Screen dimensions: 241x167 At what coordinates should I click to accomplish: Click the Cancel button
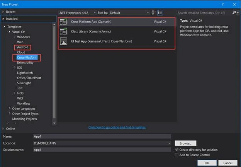coord(228,163)
